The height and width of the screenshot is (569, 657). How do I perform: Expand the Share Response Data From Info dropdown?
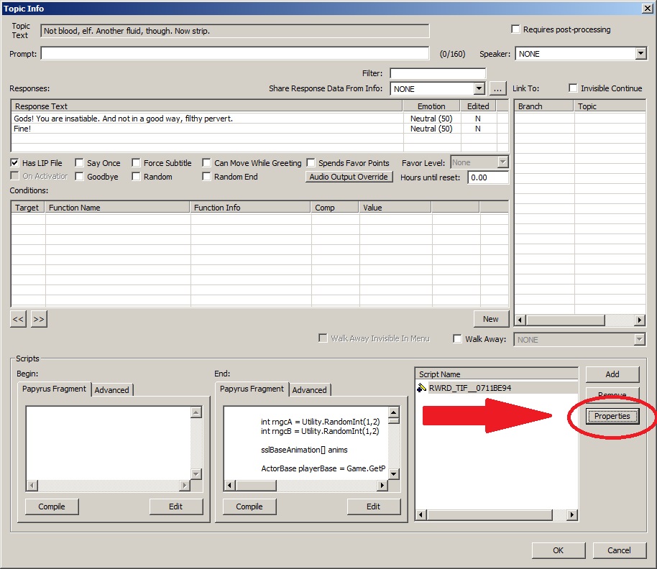pos(479,89)
